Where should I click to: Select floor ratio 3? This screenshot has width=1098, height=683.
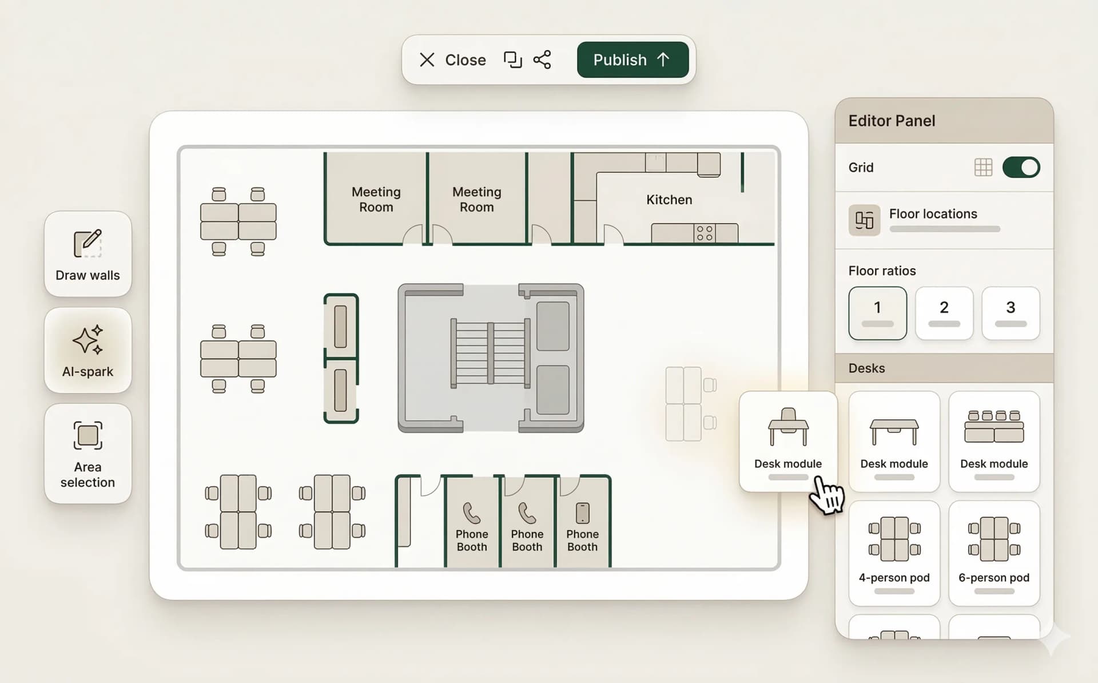[x=1011, y=313]
